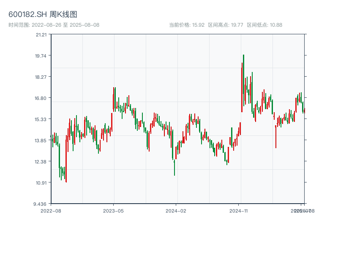Viewport: 338px width, 254px height.
Task: Click y-axis label 12.38
Action: (41, 162)
